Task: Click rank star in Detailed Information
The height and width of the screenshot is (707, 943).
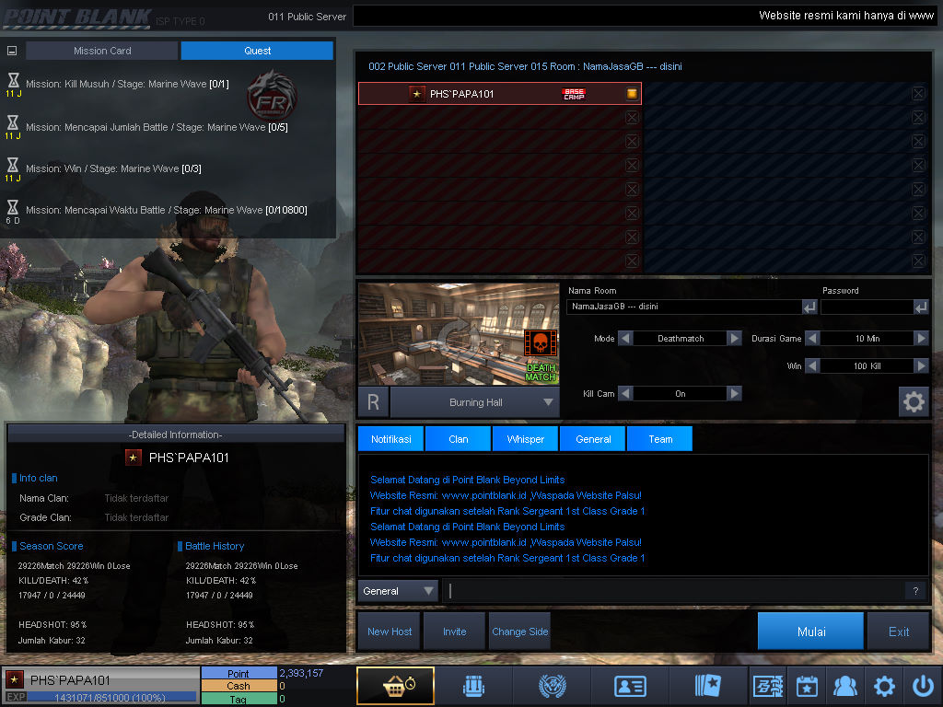Action: [x=133, y=458]
